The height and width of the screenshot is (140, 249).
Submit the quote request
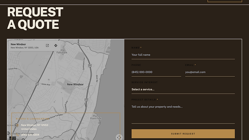183,134
